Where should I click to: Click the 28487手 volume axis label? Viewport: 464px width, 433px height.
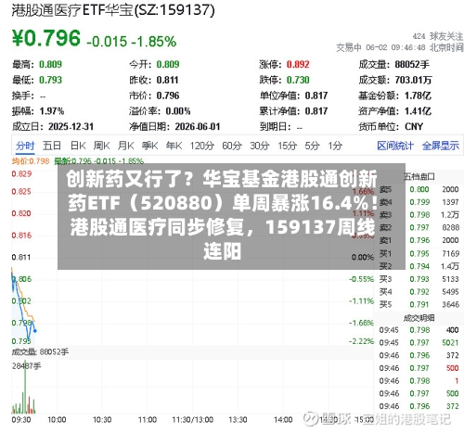point(27,366)
